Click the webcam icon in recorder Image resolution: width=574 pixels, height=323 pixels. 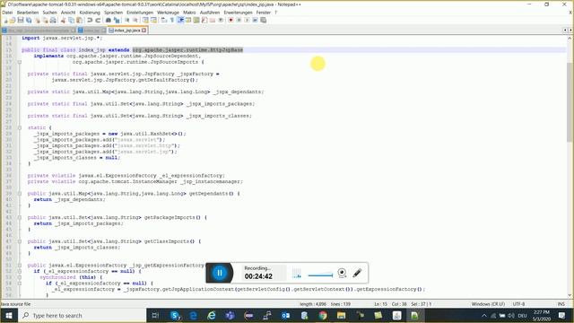342,273
